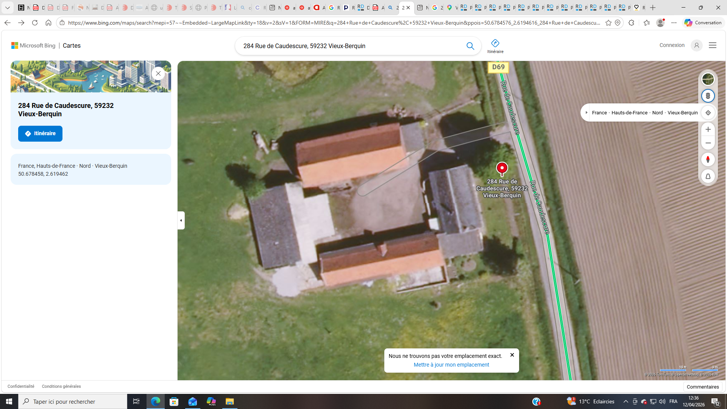Screen dimensions: 727x409
Task: Select France in the breadcrumb
Action: (599, 113)
